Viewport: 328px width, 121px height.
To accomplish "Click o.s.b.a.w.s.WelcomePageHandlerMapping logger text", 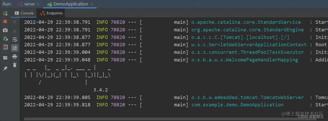I will pyautogui.click(x=245, y=60).
